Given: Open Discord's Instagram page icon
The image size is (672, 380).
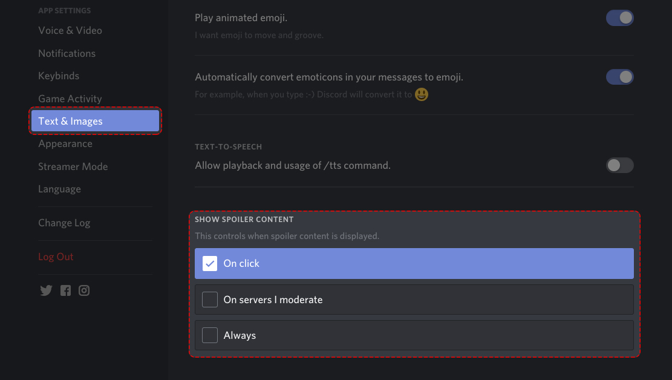Looking at the screenshot, I should (x=84, y=290).
